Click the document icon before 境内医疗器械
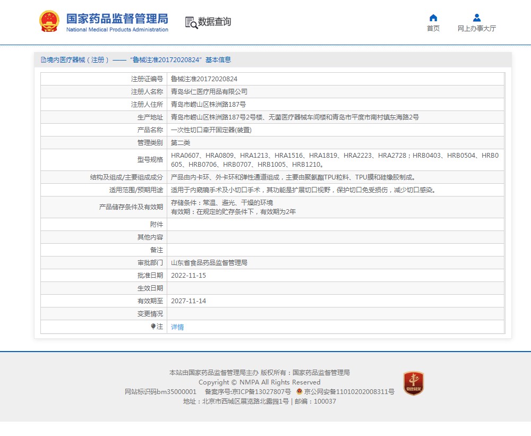531x436 pixels. click(44, 60)
